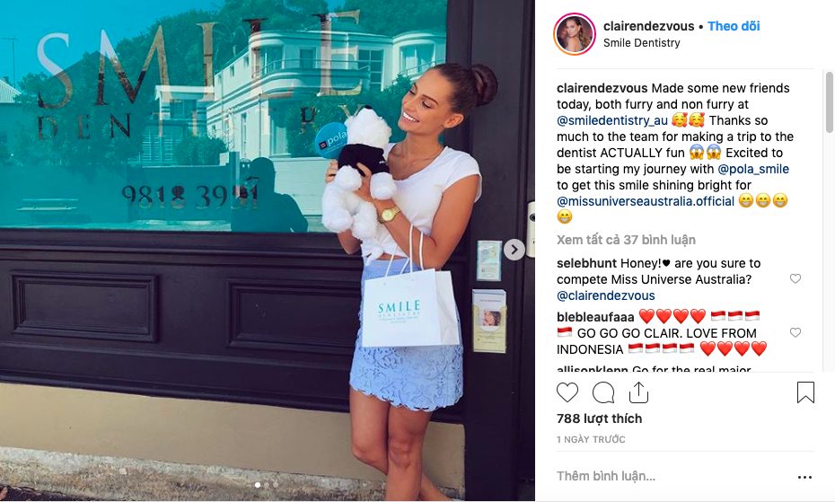835x502 pixels.
Task: Share the post using the share icon
Action: point(638,392)
